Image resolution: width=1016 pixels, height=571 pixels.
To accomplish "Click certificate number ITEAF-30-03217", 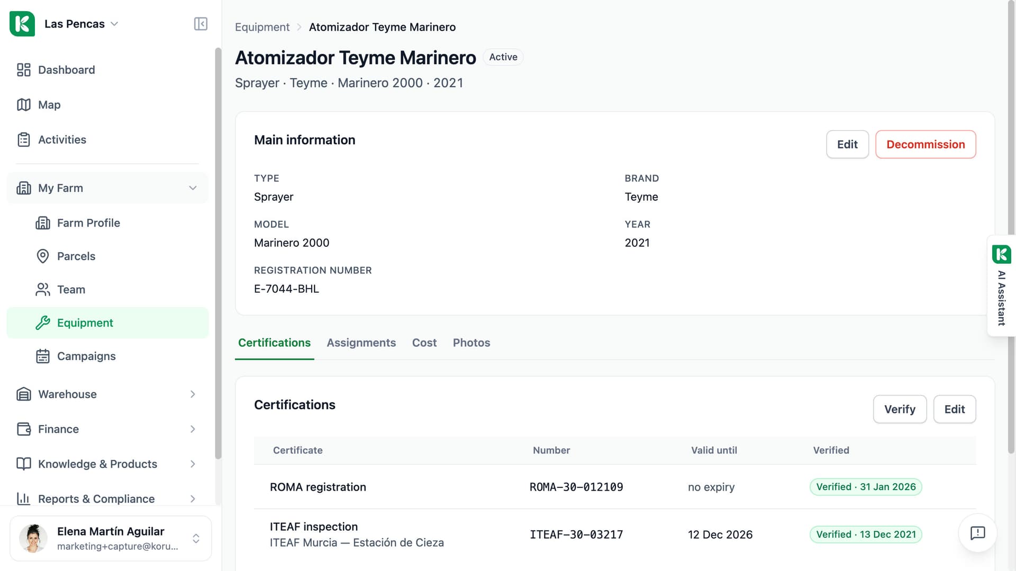I will point(576,535).
